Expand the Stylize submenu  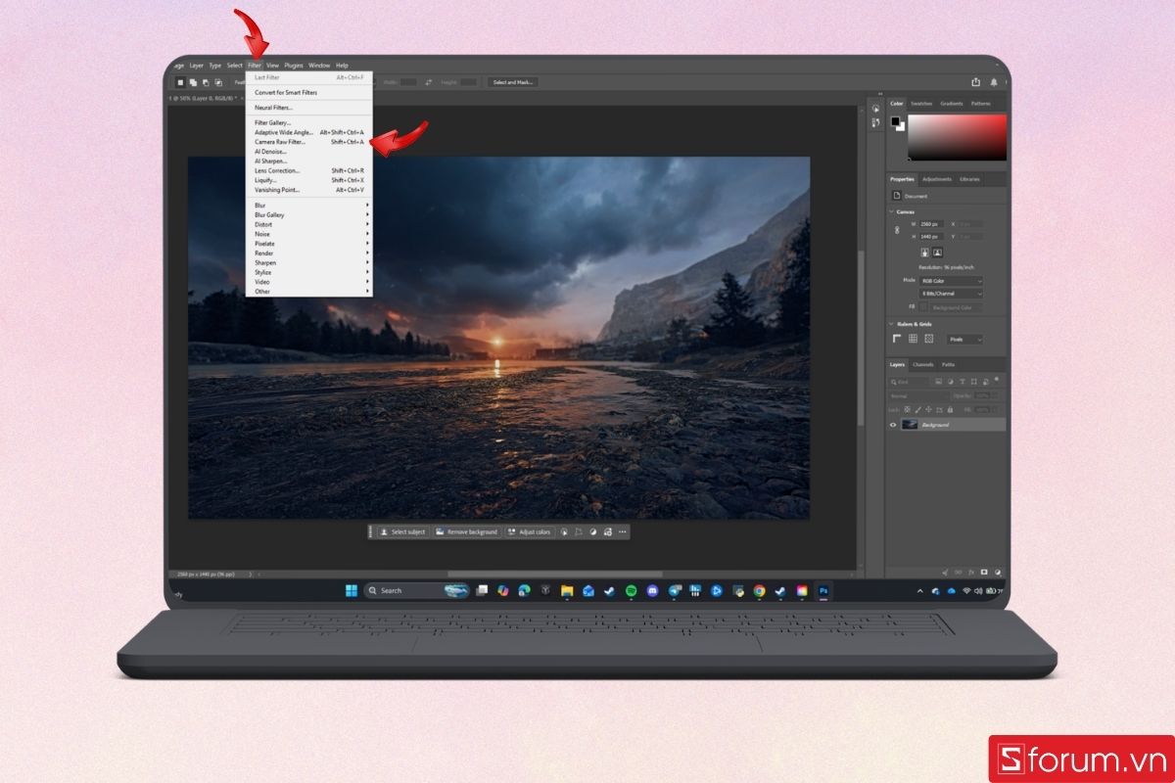[309, 272]
